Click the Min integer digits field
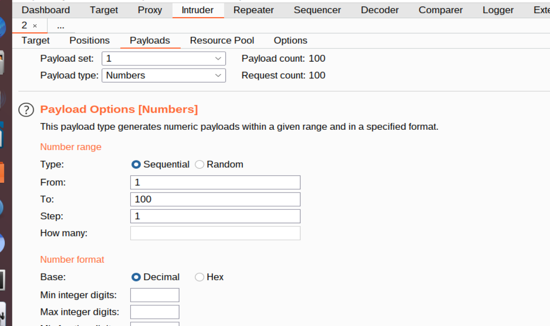The image size is (550, 326). (x=155, y=295)
